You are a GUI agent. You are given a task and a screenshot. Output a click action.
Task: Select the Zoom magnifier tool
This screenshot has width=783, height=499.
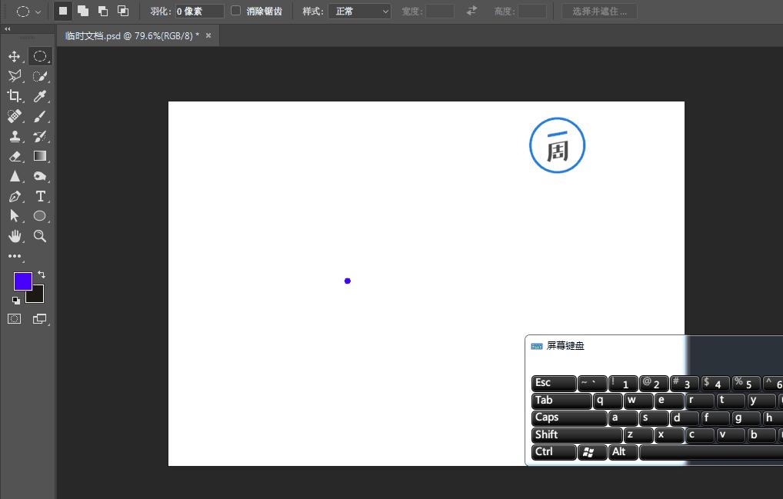40,236
